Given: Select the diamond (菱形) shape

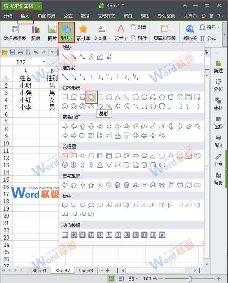Looking at the screenshot, I should (x=91, y=97).
